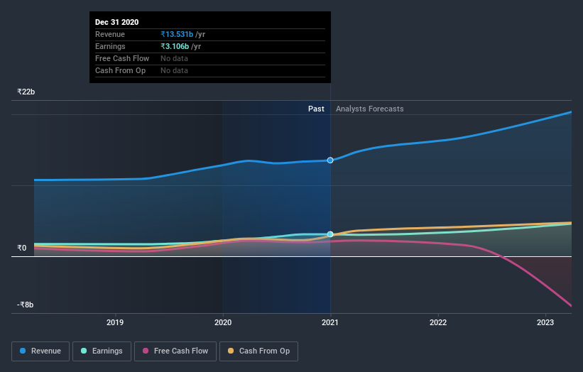This screenshot has width=583, height=372.
Task: Click the -₹8b y-axis label
Action: (x=26, y=305)
